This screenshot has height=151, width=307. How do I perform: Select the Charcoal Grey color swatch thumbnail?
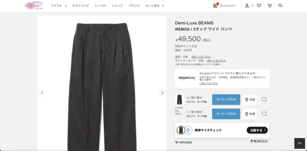coord(179,100)
